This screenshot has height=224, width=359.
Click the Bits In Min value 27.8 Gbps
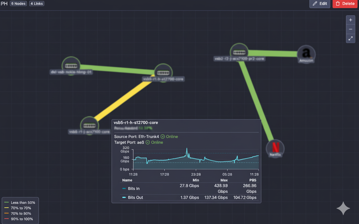click(189, 186)
